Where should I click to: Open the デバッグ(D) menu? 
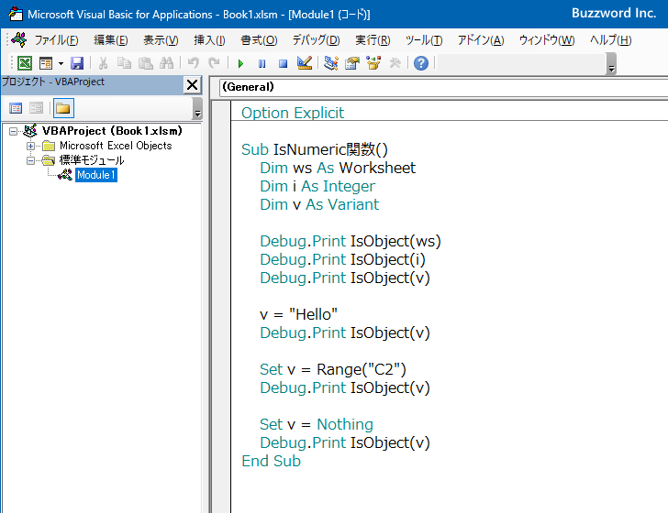point(316,40)
